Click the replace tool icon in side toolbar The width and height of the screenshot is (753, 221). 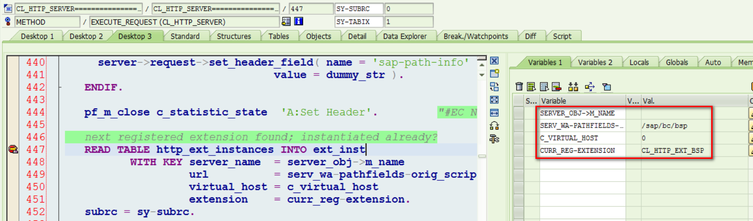(x=495, y=87)
